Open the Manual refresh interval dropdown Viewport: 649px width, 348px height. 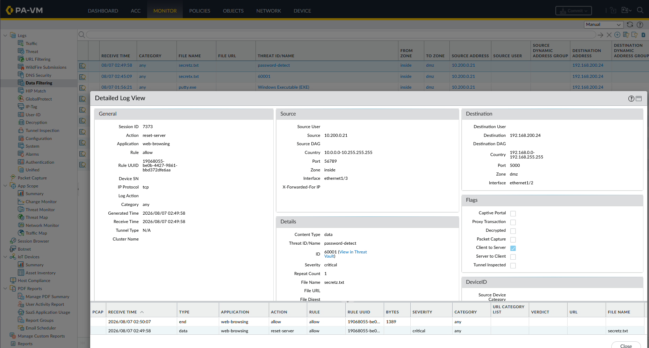coord(604,24)
